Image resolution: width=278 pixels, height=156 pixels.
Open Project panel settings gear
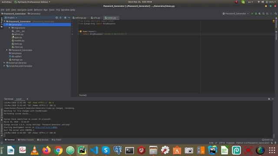pyautogui.click(x=65, y=18)
